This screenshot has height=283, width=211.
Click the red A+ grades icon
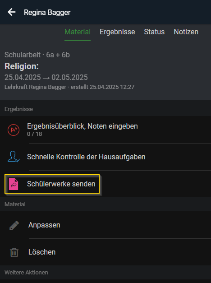[x=14, y=130]
